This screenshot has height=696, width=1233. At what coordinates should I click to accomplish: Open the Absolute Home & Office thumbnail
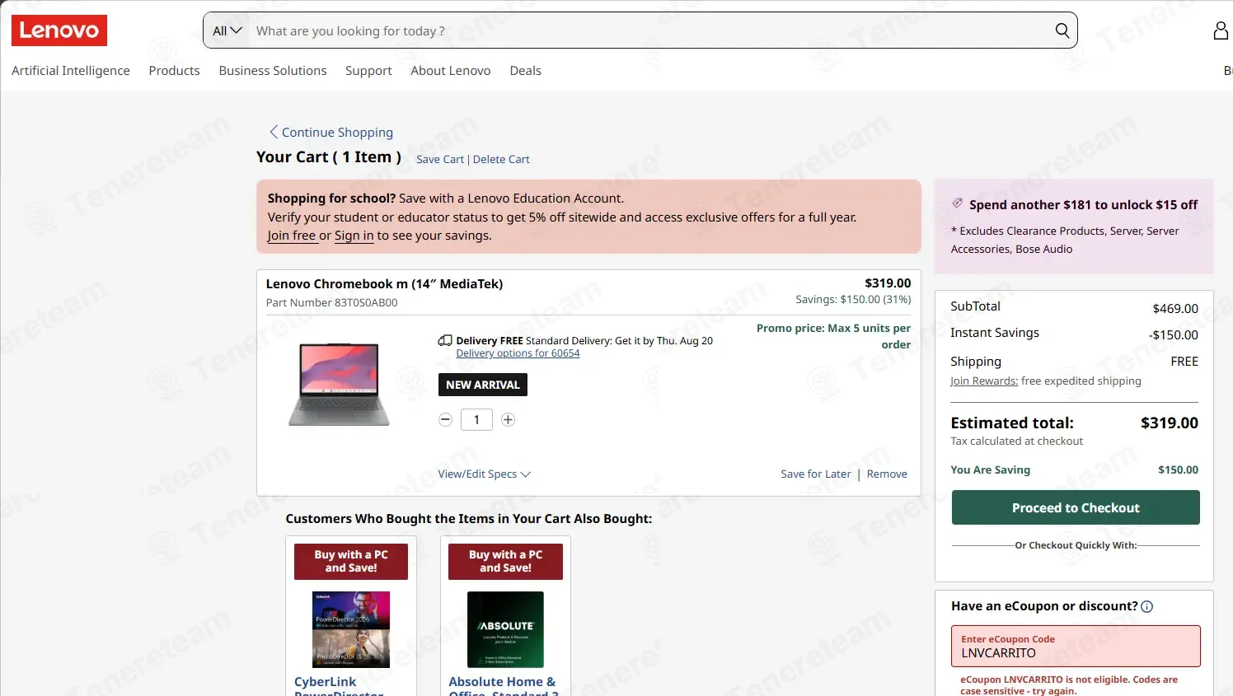505,629
